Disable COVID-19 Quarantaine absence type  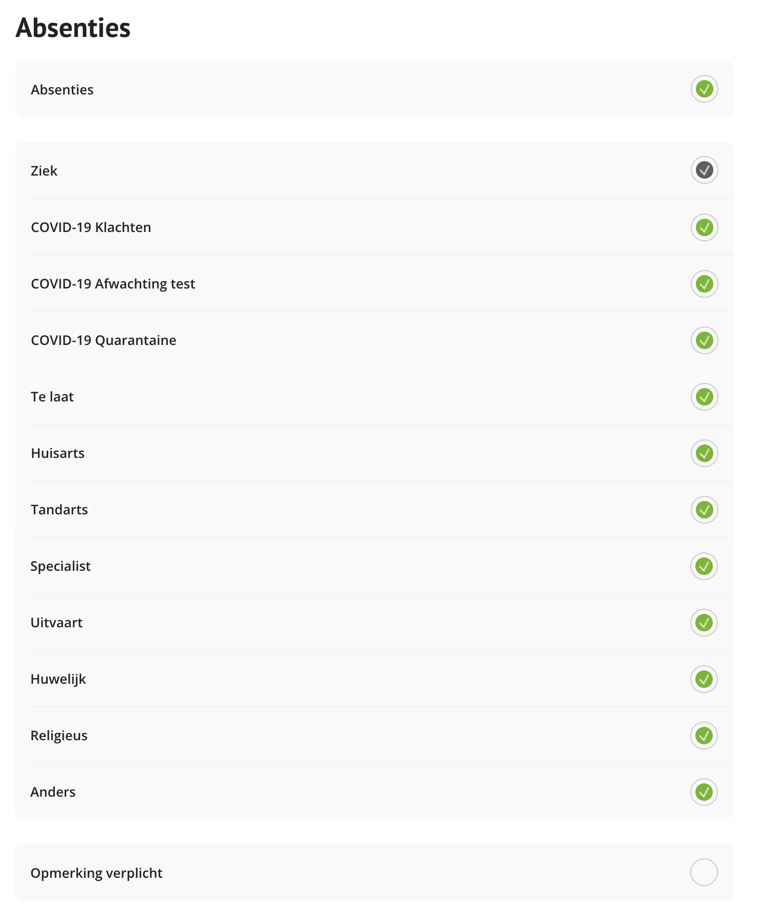pyautogui.click(x=704, y=340)
